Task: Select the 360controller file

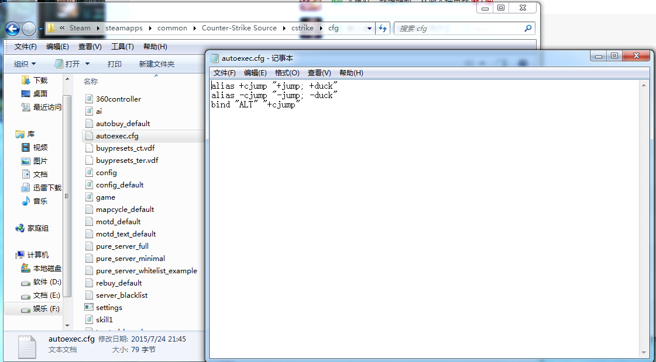Action: 118,99
